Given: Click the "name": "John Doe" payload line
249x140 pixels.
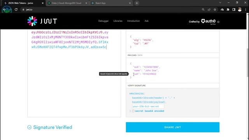Looking at the screenshot, I should click(x=146, y=70).
